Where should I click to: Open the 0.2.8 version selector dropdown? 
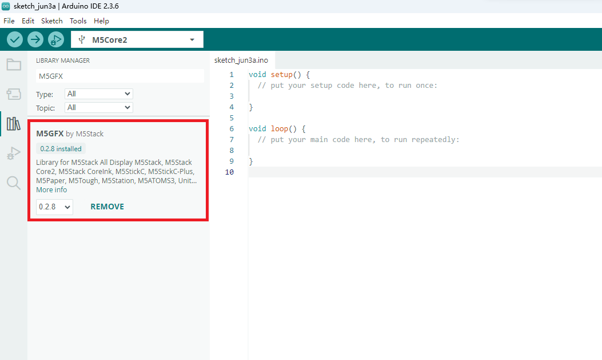pyautogui.click(x=54, y=207)
